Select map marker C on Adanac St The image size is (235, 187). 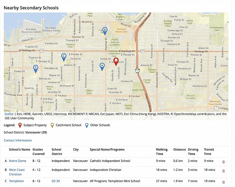pyautogui.click(x=64, y=57)
